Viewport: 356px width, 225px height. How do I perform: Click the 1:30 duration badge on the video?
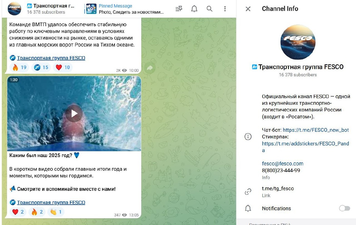pyautogui.click(x=14, y=80)
